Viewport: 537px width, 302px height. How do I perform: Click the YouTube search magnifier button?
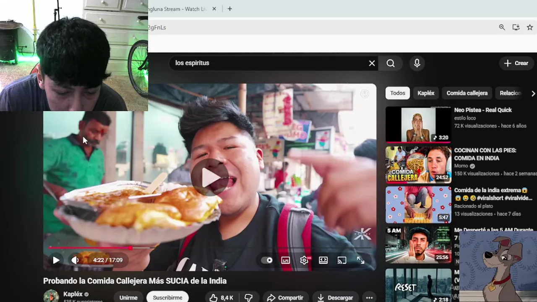(x=391, y=63)
